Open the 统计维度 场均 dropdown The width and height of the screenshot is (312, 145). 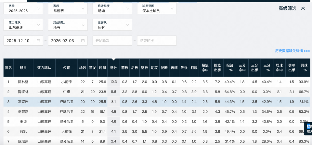[x=112, y=8]
